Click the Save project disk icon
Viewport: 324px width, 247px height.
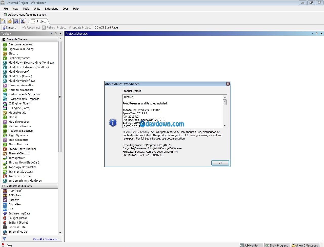16,21
